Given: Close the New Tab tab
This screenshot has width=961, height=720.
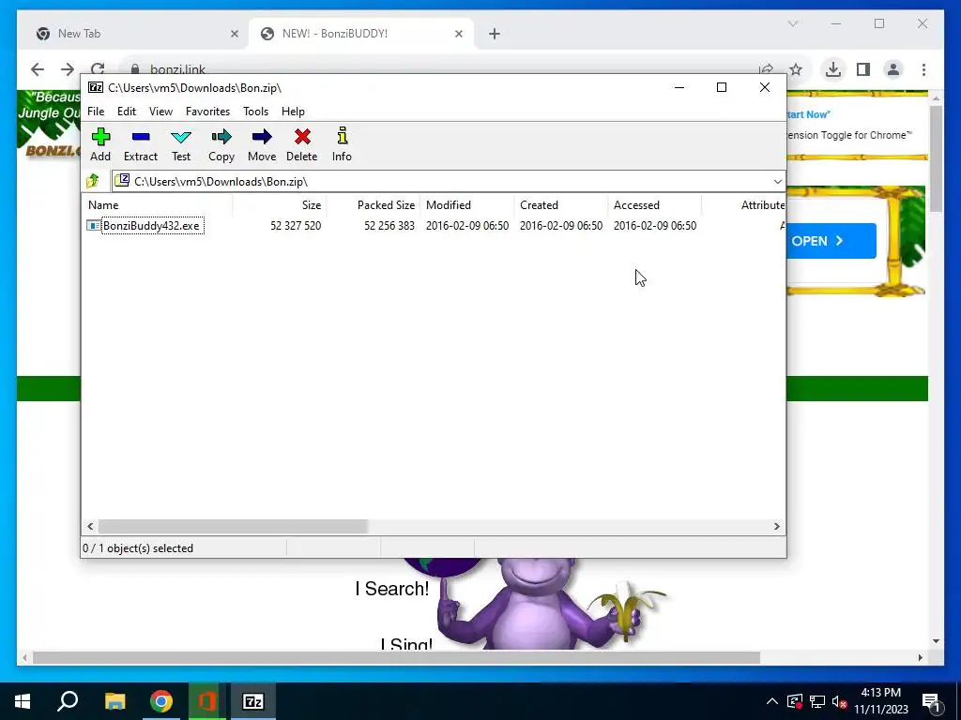Looking at the screenshot, I should tap(234, 34).
